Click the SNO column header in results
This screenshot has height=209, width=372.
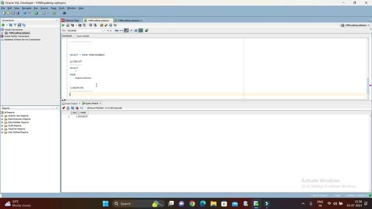tap(74, 113)
